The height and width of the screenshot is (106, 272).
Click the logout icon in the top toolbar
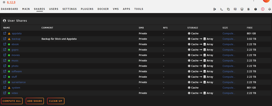point(215,9)
